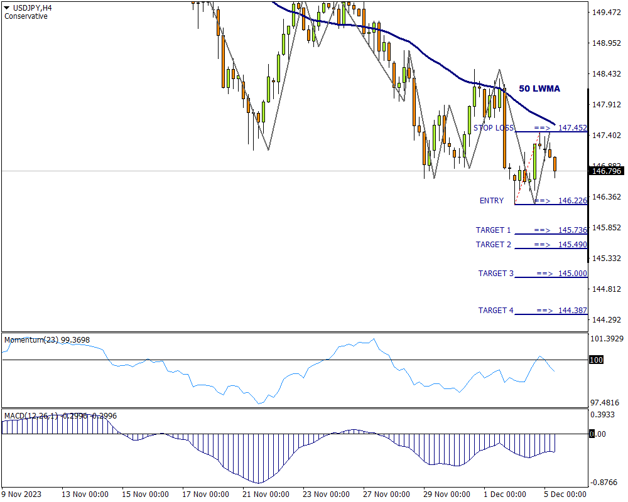This screenshot has width=628, height=502.
Task: Select the stop loss price 147.452
Action: point(572,128)
